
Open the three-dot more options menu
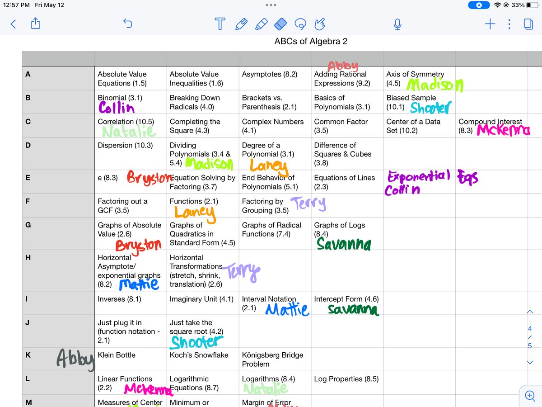coord(509,24)
